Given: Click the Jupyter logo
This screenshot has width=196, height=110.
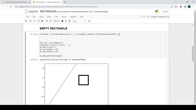Looking at the screenshot, I should [x=31, y=12].
